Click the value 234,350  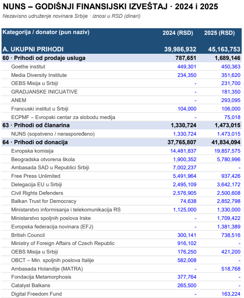187,75
